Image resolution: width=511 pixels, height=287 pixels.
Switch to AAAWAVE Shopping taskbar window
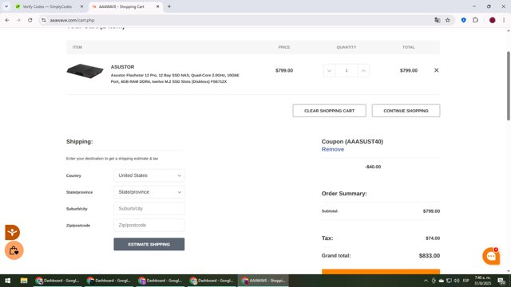pyautogui.click(x=263, y=281)
